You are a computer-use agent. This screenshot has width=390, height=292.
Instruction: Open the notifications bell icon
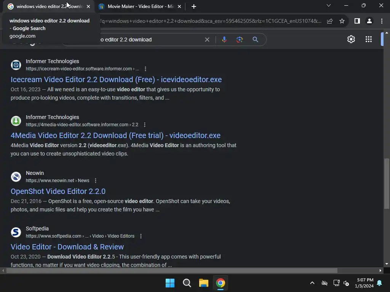coord(380,283)
